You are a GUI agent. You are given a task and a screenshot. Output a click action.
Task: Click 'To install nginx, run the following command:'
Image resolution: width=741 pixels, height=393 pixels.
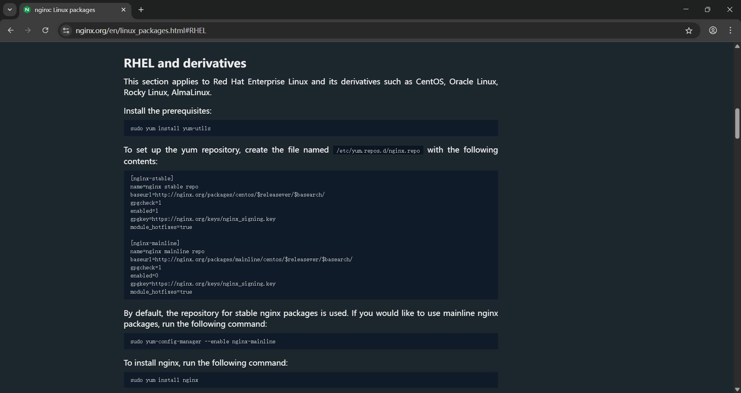click(206, 363)
